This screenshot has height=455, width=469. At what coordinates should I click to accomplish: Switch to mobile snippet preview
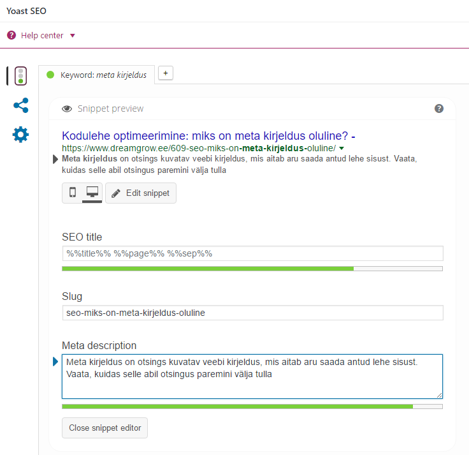pyautogui.click(x=72, y=193)
